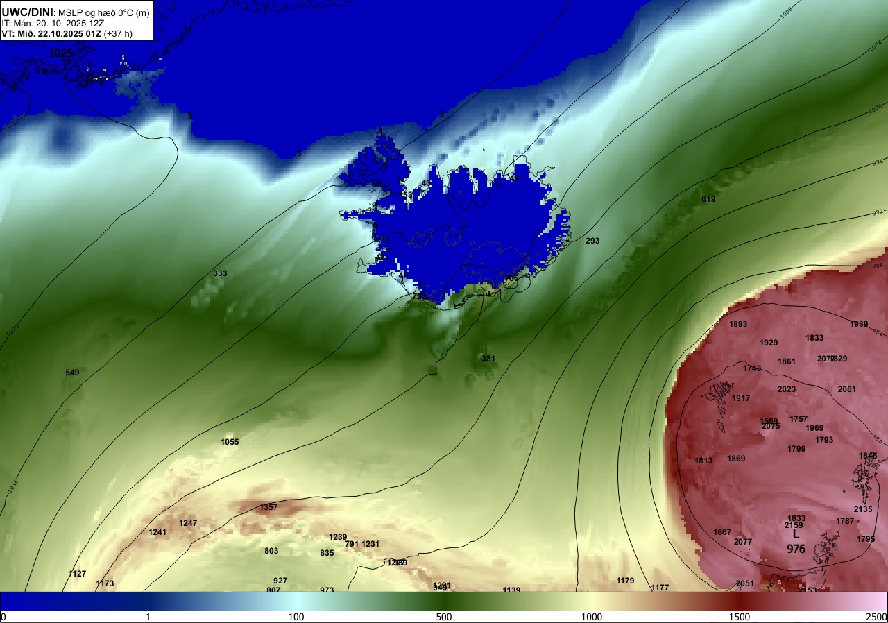Click the 803 height value

[271, 551]
